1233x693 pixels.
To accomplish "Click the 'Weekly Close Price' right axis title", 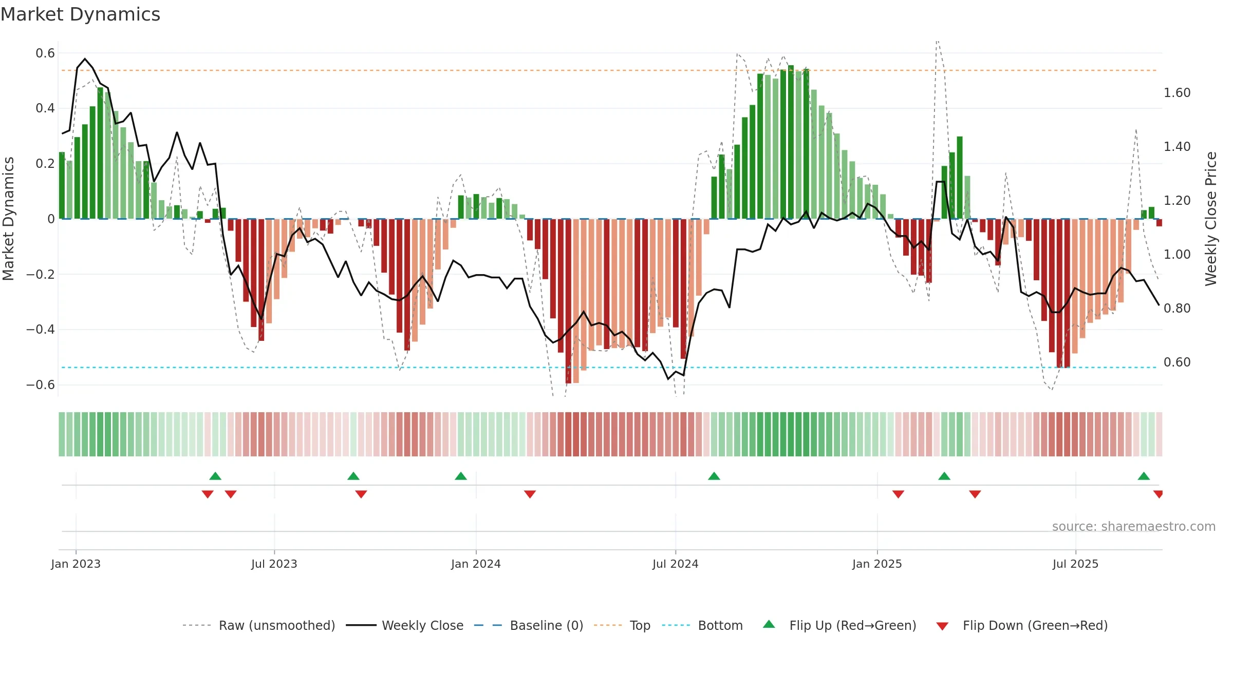I will click(x=1211, y=219).
